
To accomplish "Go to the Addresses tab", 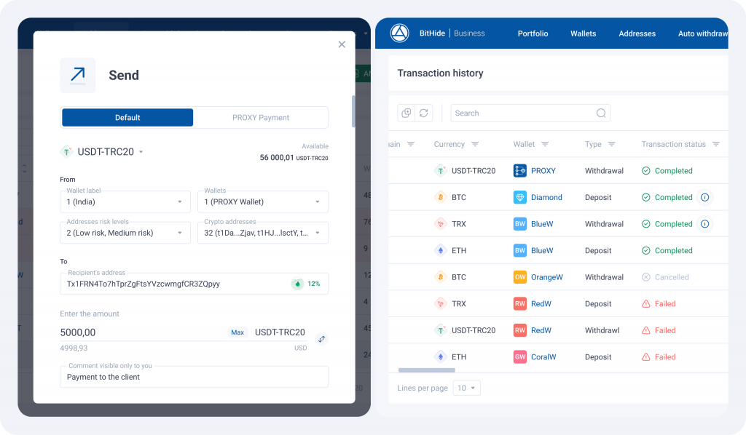I will click(x=637, y=33).
